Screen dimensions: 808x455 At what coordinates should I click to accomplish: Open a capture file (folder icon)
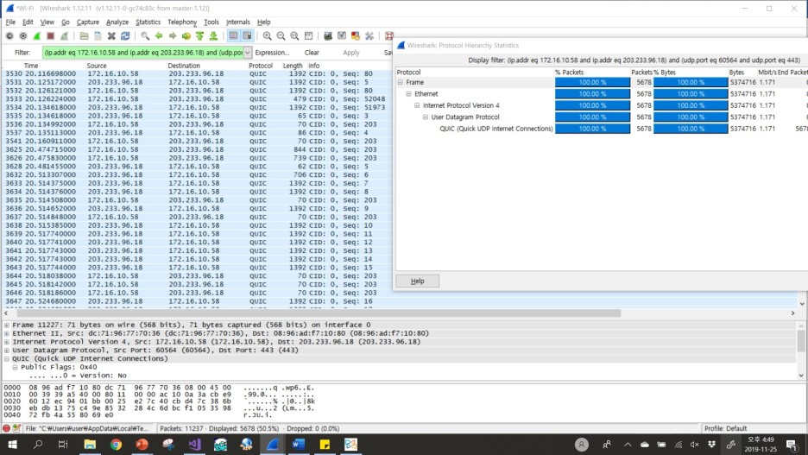pos(84,35)
